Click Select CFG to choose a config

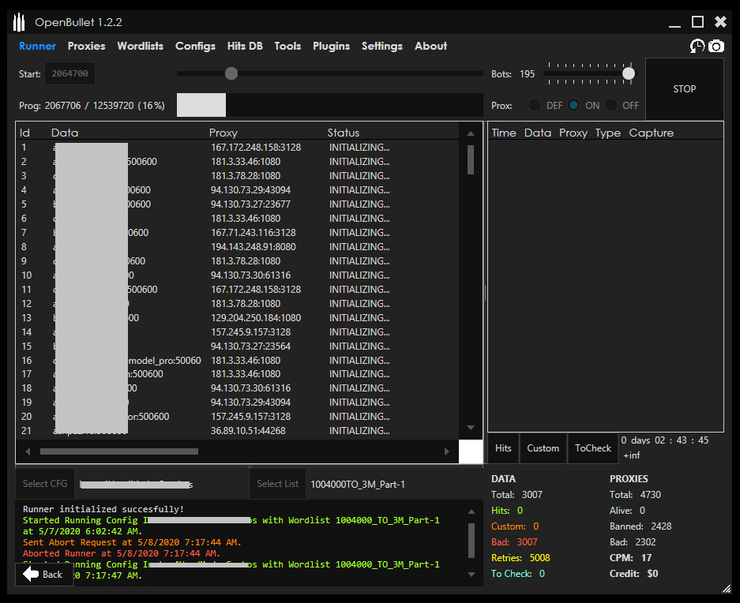[x=45, y=483]
